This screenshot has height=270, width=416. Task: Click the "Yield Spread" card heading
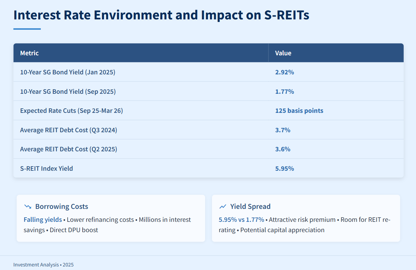pos(250,206)
